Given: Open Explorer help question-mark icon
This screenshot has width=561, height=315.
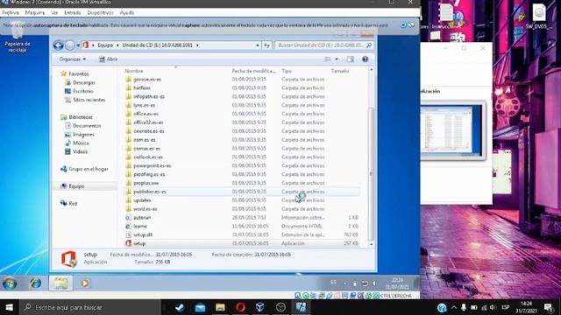Looking at the screenshot, I should pyautogui.click(x=365, y=59).
